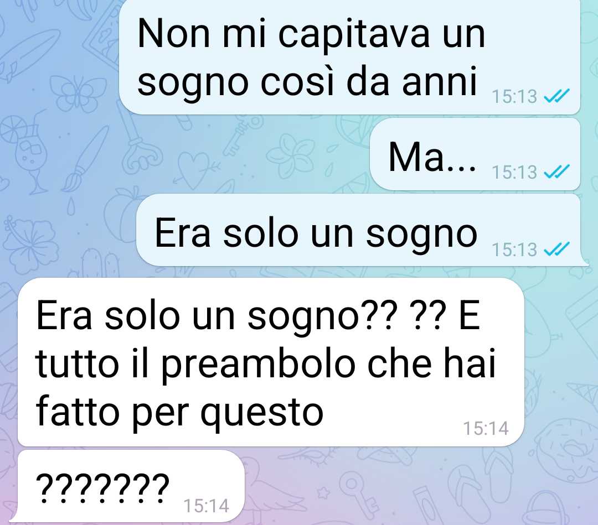Tap the read checkmarks on "sogno così da anni"
Screen dimensions: 598x525
click(x=556, y=96)
